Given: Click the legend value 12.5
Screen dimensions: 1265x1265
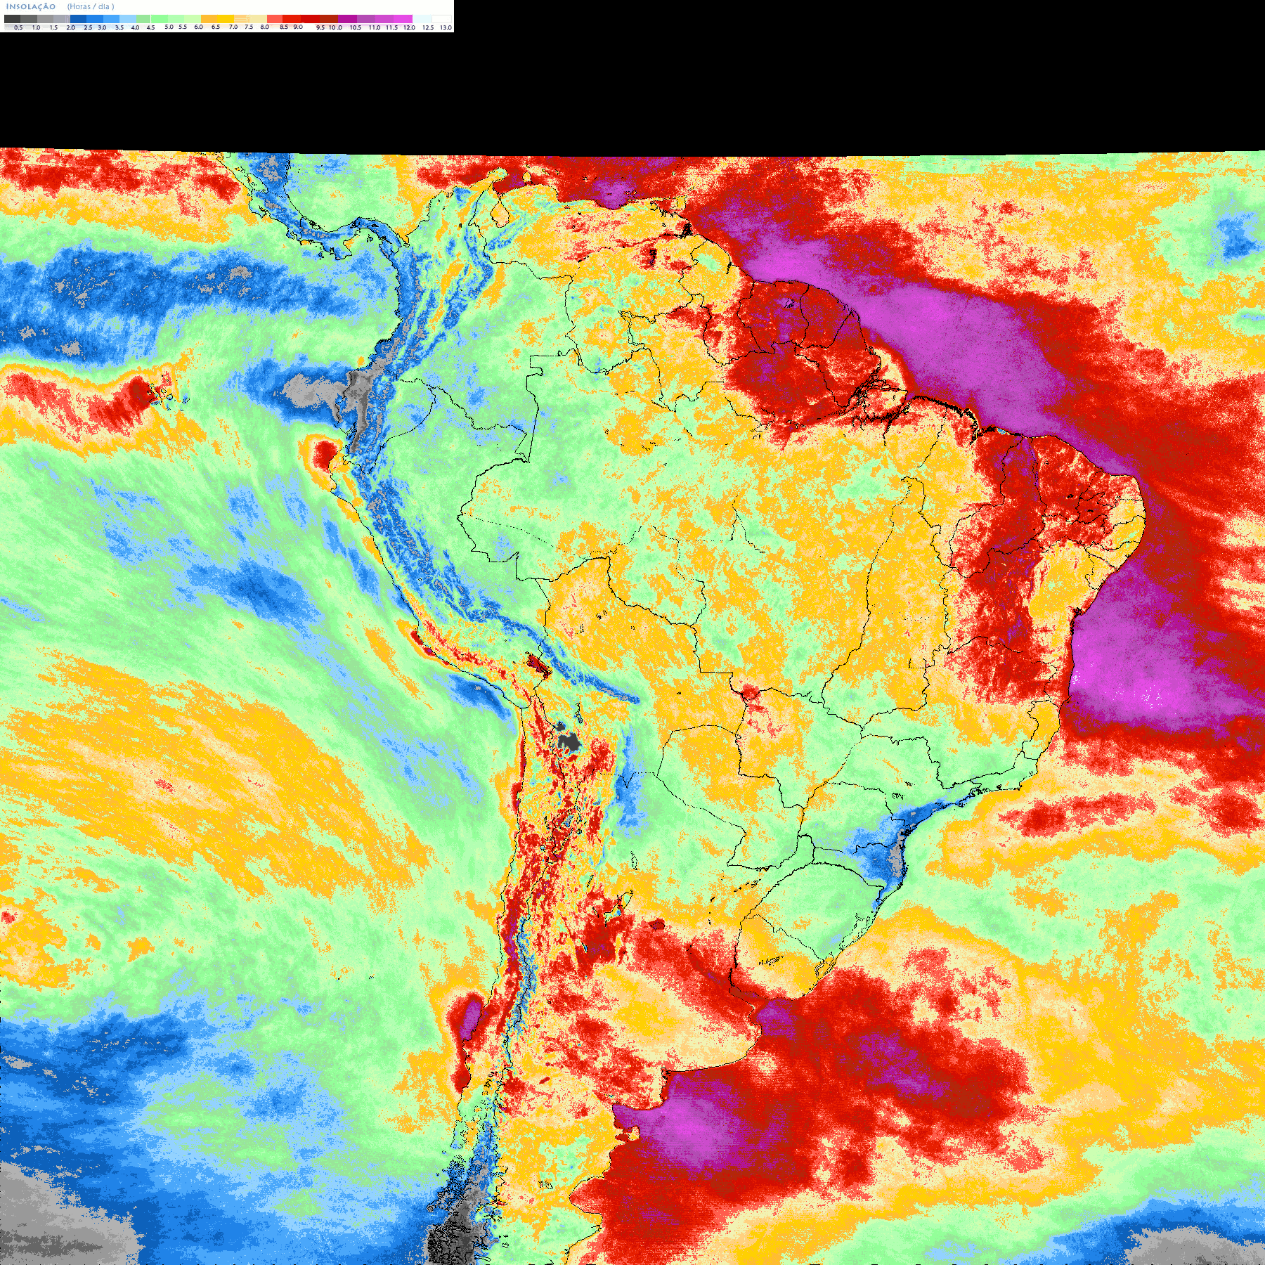Looking at the screenshot, I should click(x=428, y=27).
